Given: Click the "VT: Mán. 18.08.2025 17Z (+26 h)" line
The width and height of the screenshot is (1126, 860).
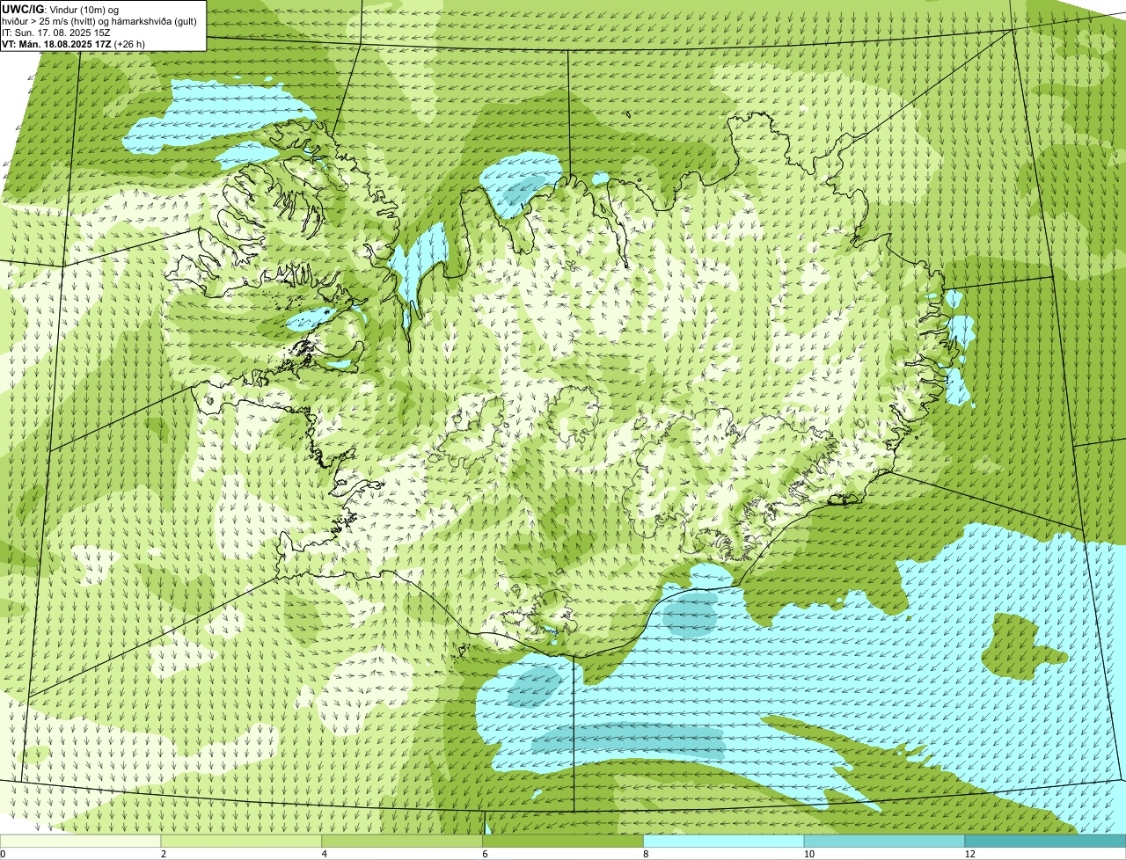Looking at the screenshot, I should pyautogui.click(x=73, y=43).
